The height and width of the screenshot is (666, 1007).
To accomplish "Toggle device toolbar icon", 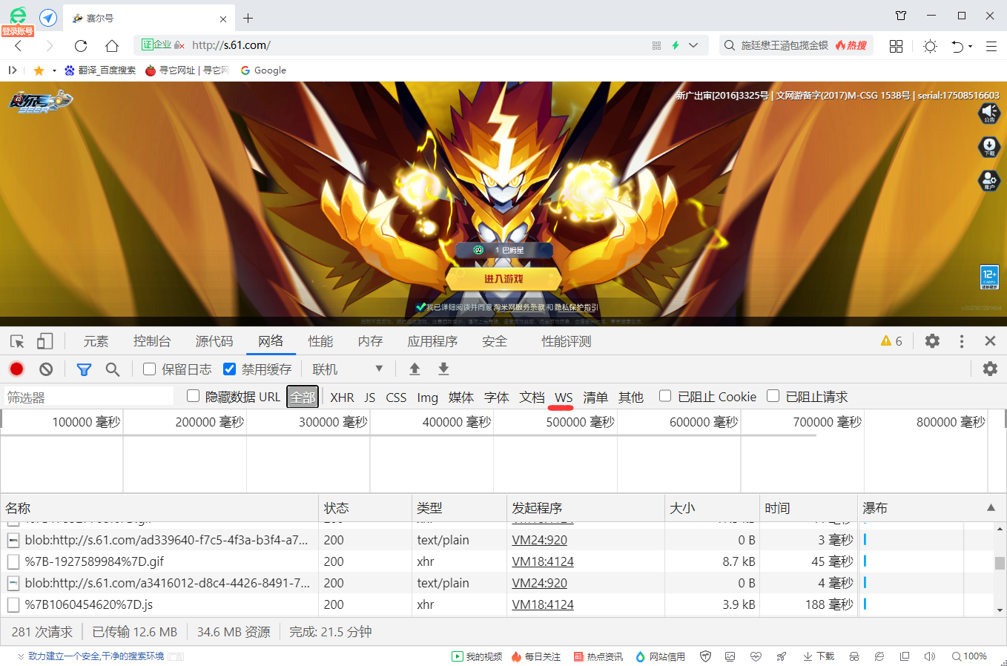I will coord(45,341).
